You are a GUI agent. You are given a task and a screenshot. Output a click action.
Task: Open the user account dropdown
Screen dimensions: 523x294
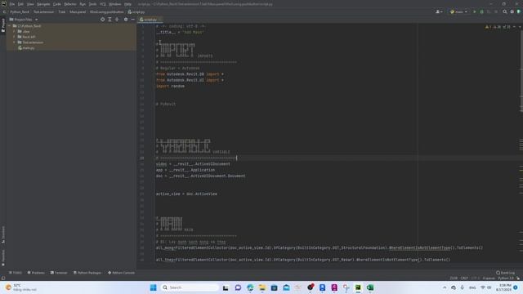440,12
